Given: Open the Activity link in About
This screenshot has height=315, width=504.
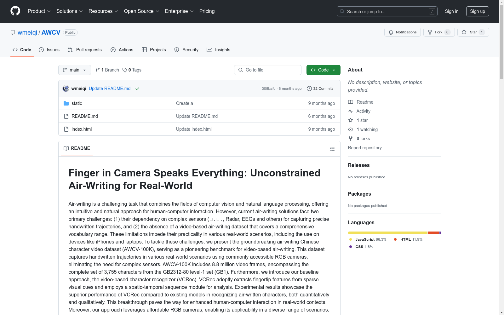Looking at the screenshot, I should pyautogui.click(x=359, y=111).
